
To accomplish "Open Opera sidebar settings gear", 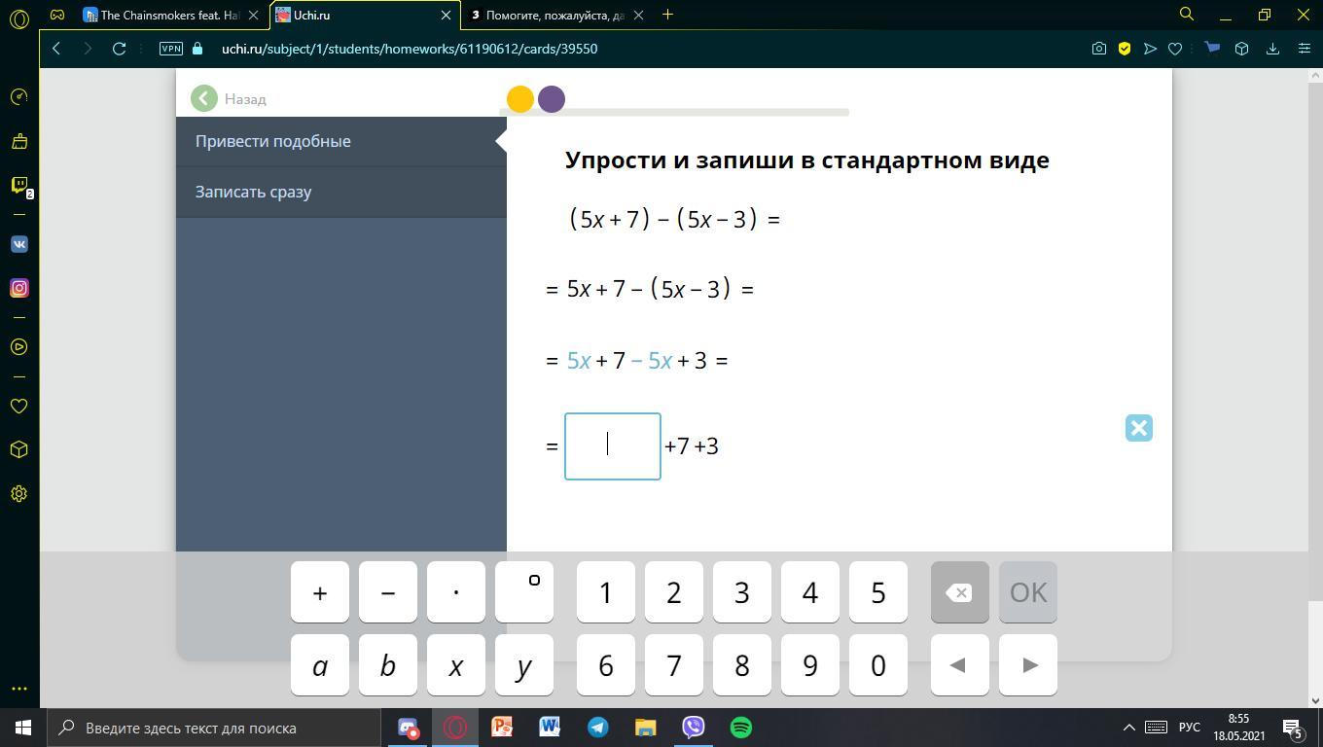I will [18, 494].
